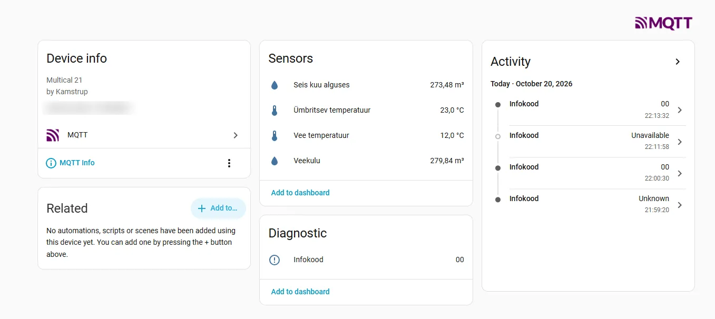Click timeline dot for 22:00:30 entry
Image resolution: width=715 pixels, height=319 pixels.
(x=498, y=168)
